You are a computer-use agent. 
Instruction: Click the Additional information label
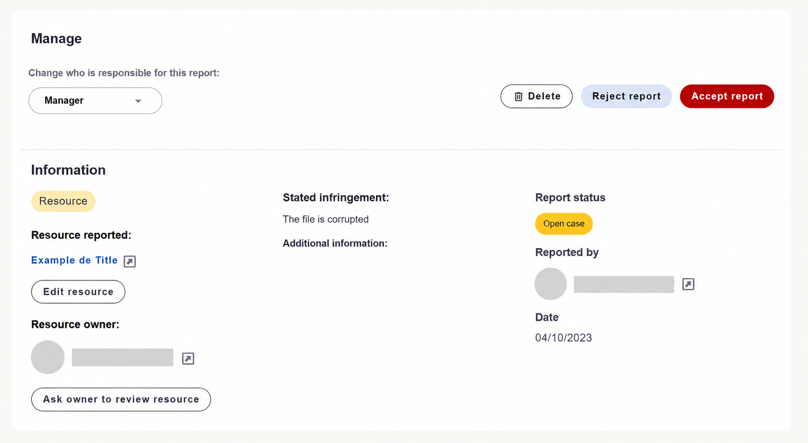pos(335,243)
